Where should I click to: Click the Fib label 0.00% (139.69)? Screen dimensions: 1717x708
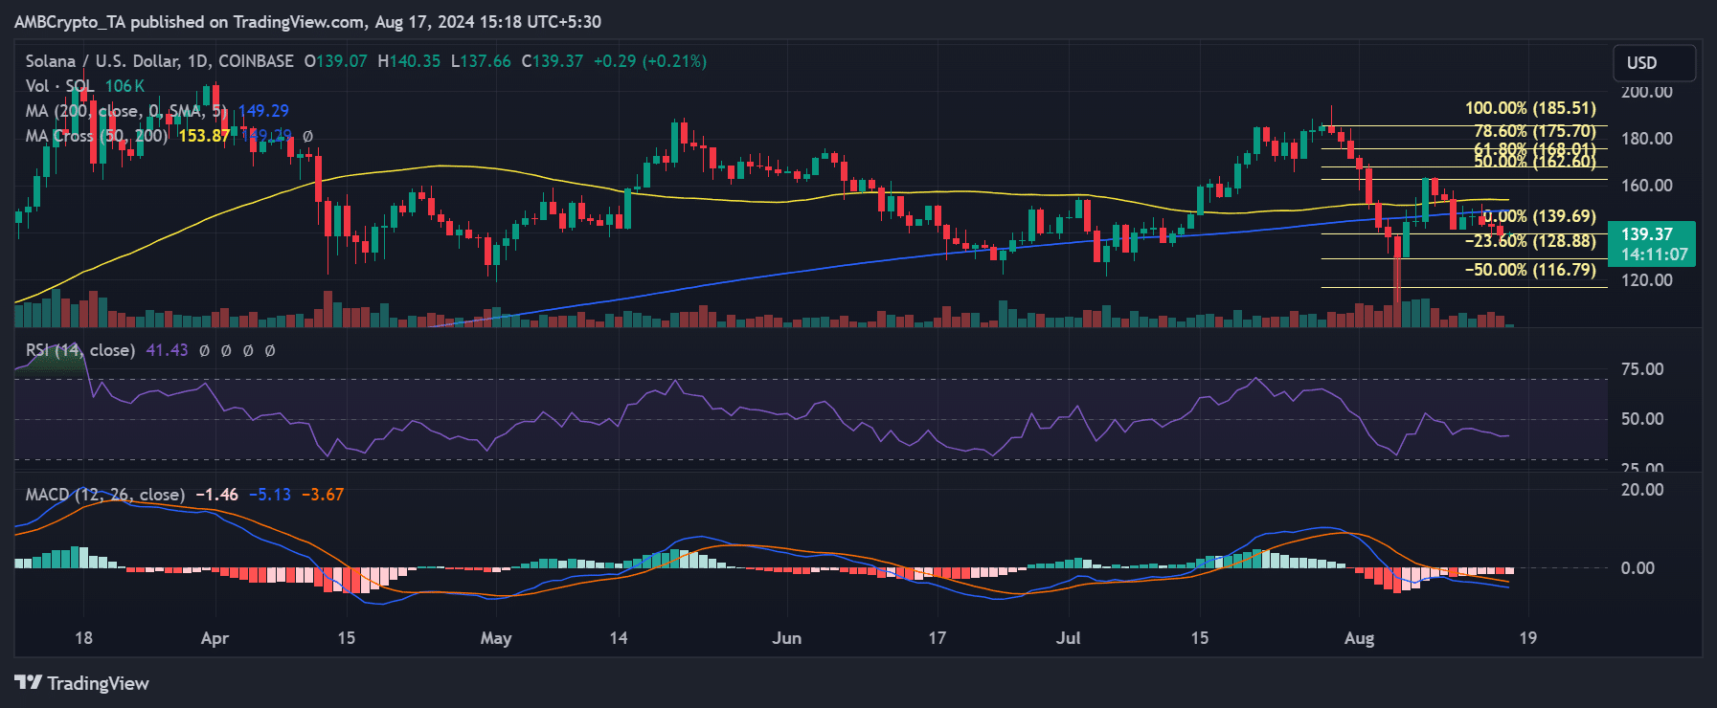[1539, 216]
